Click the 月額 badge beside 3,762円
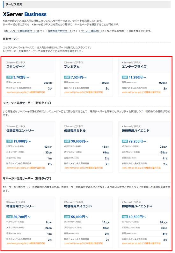The height and width of the screenshot is (253, 175). click(9, 77)
